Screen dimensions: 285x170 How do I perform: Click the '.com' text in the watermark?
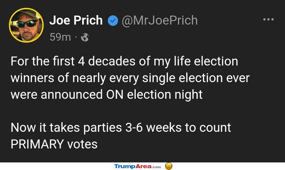coord(156,167)
